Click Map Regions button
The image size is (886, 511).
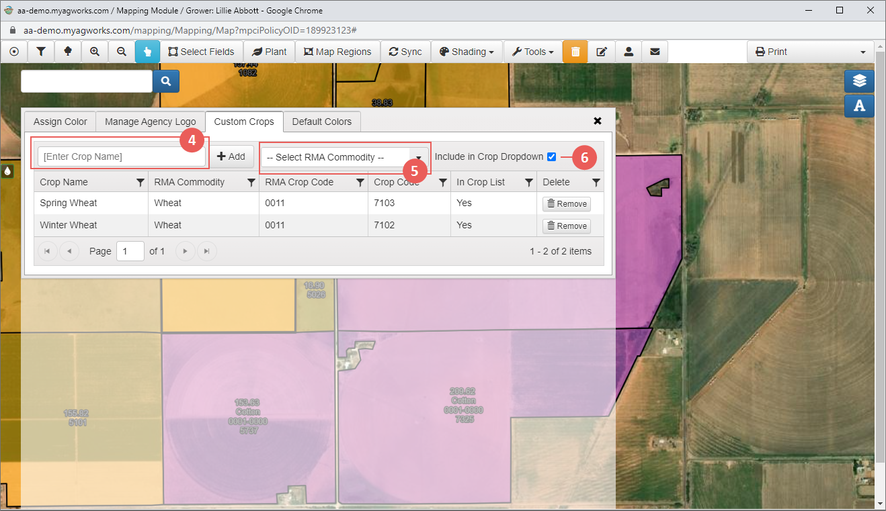[337, 52]
